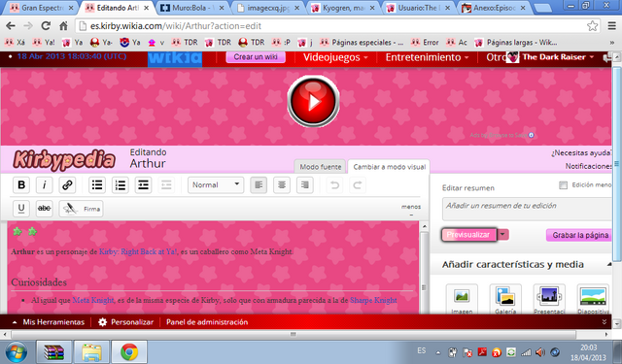
Task: Insert signature with the Firma button
Action: pyautogui.click(x=82, y=209)
